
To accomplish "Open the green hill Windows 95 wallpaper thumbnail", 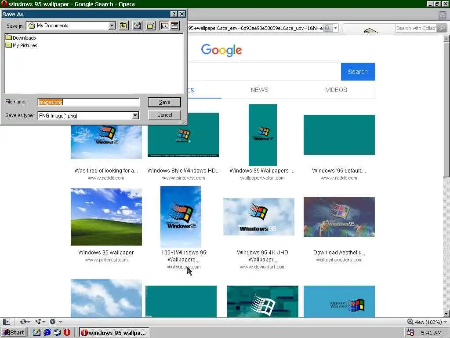I will 106,217.
